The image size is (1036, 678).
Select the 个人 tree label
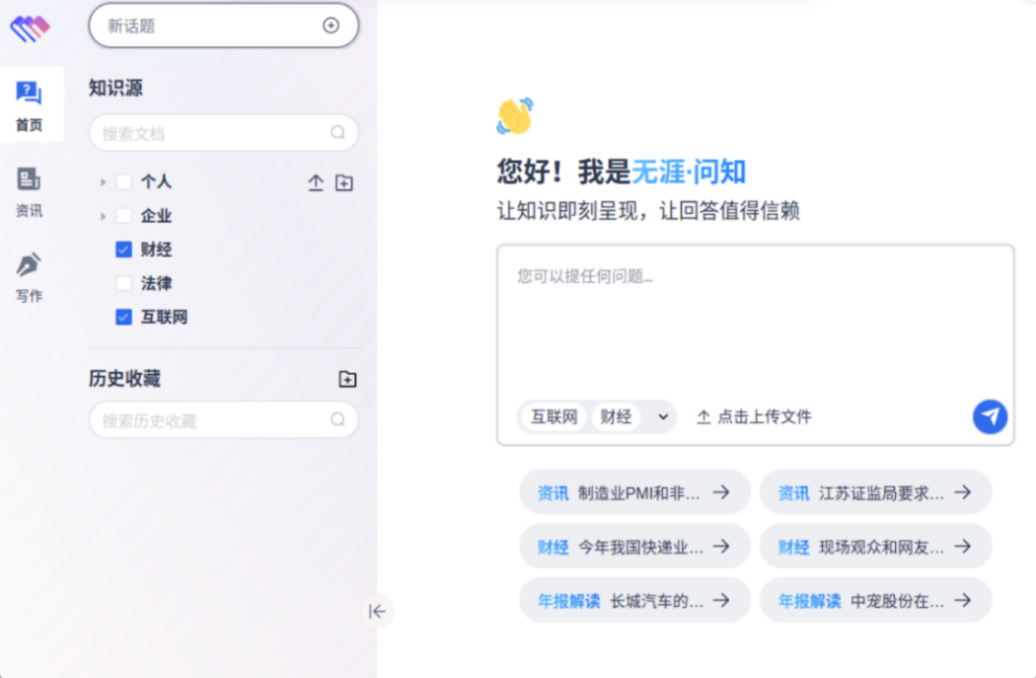tap(156, 181)
